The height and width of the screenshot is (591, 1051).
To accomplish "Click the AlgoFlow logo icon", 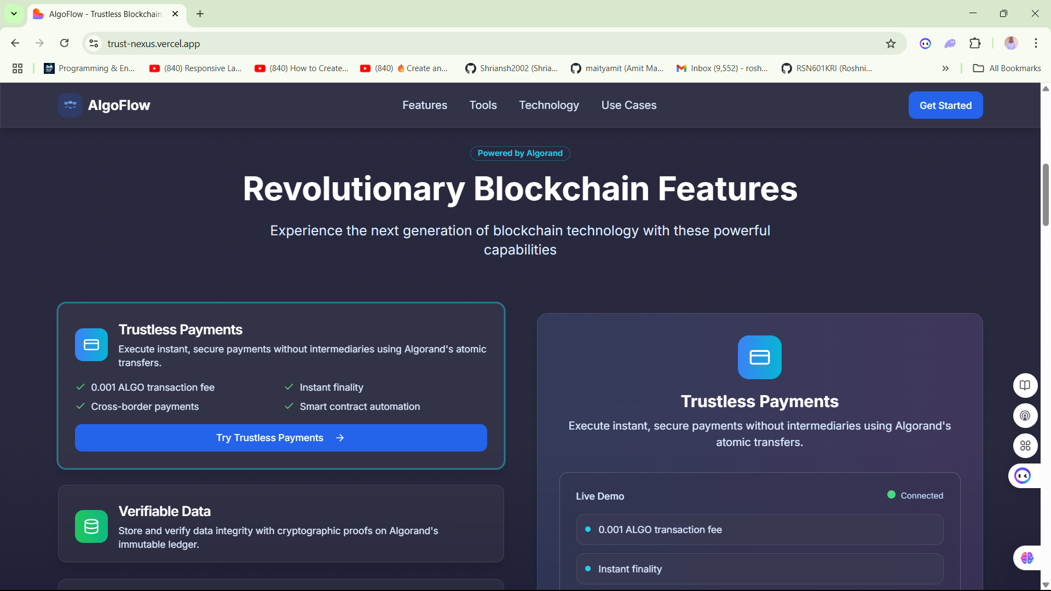I will coord(70,105).
